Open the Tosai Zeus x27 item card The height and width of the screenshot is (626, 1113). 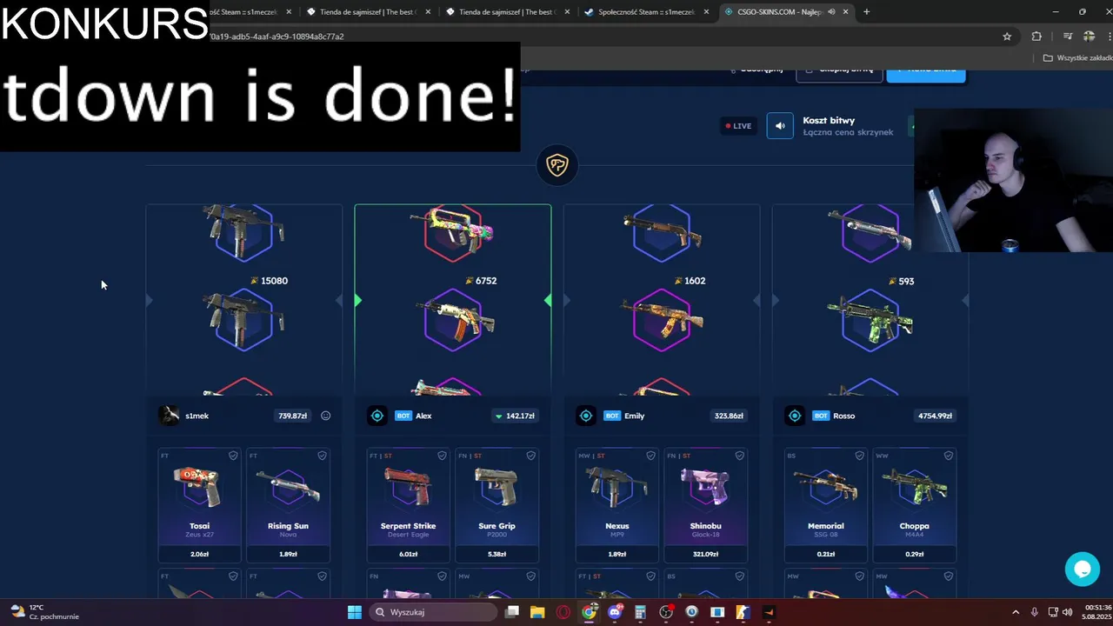click(x=199, y=505)
